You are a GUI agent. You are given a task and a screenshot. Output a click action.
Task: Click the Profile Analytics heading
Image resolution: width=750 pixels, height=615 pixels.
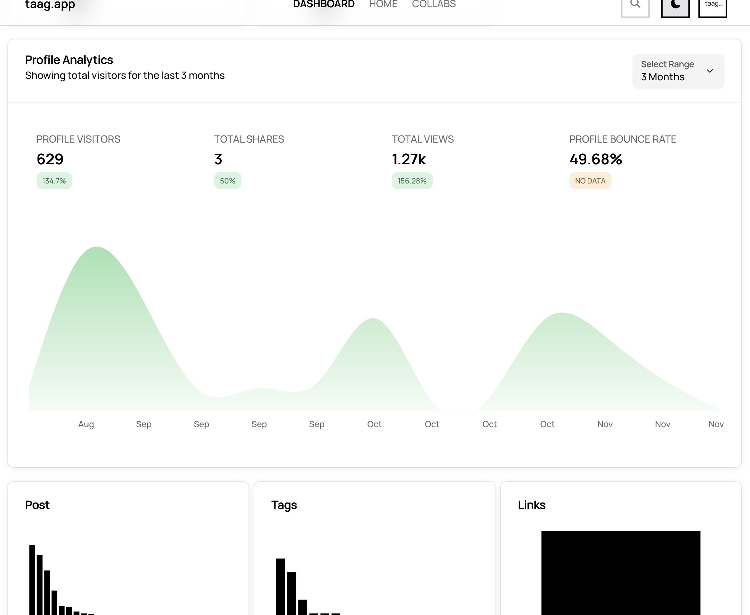tap(69, 59)
